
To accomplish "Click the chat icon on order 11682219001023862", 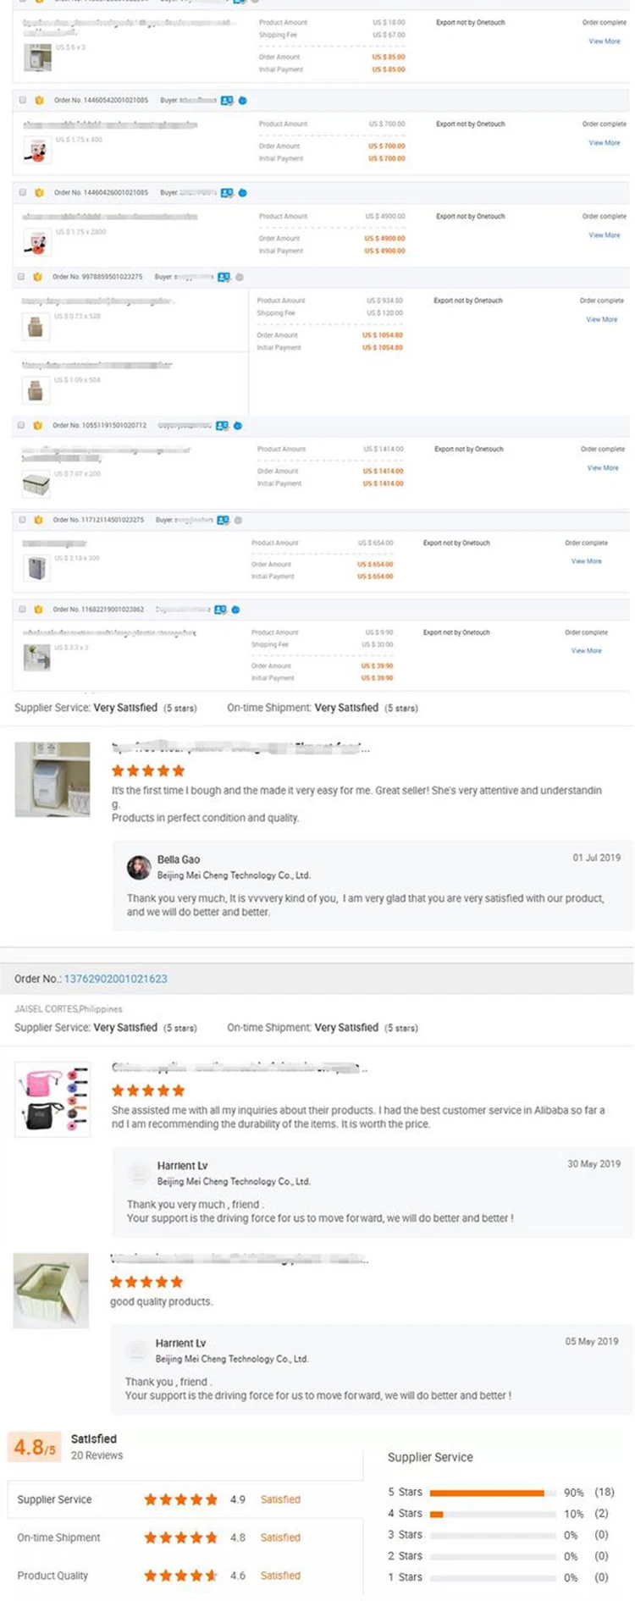I will (x=235, y=610).
